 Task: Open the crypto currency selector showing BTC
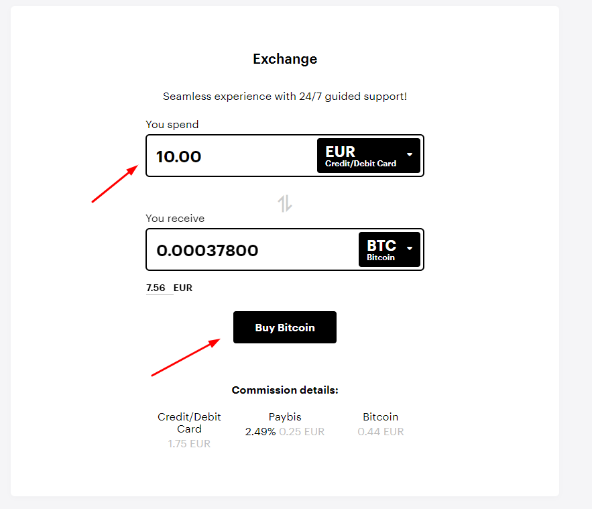click(x=389, y=249)
